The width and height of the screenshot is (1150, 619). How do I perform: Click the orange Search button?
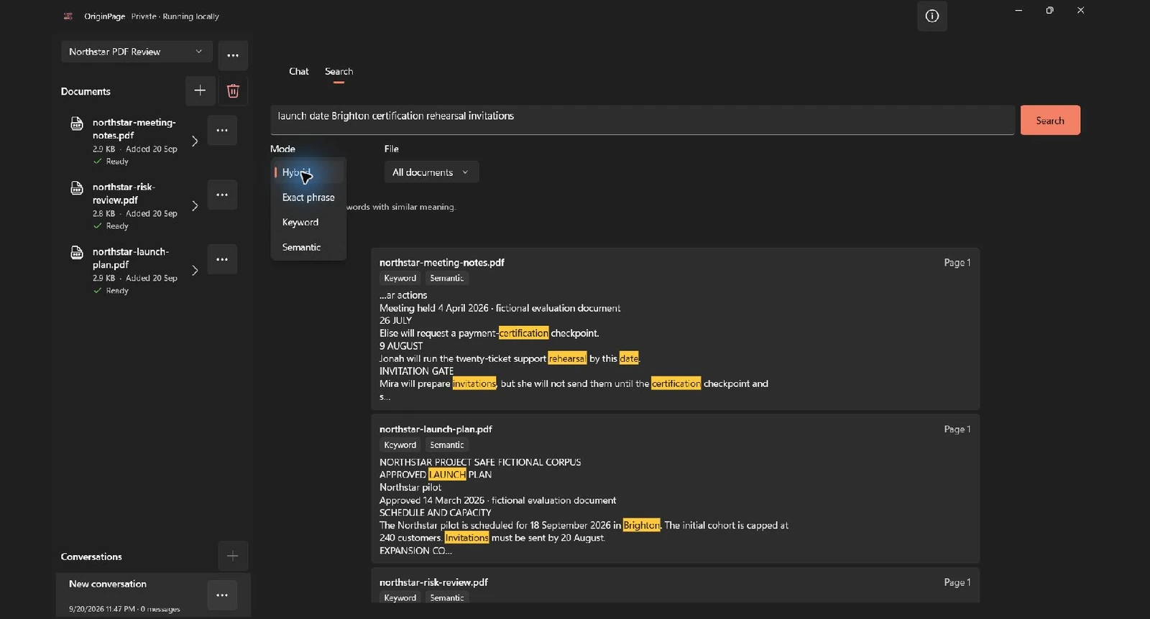point(1050,121)
